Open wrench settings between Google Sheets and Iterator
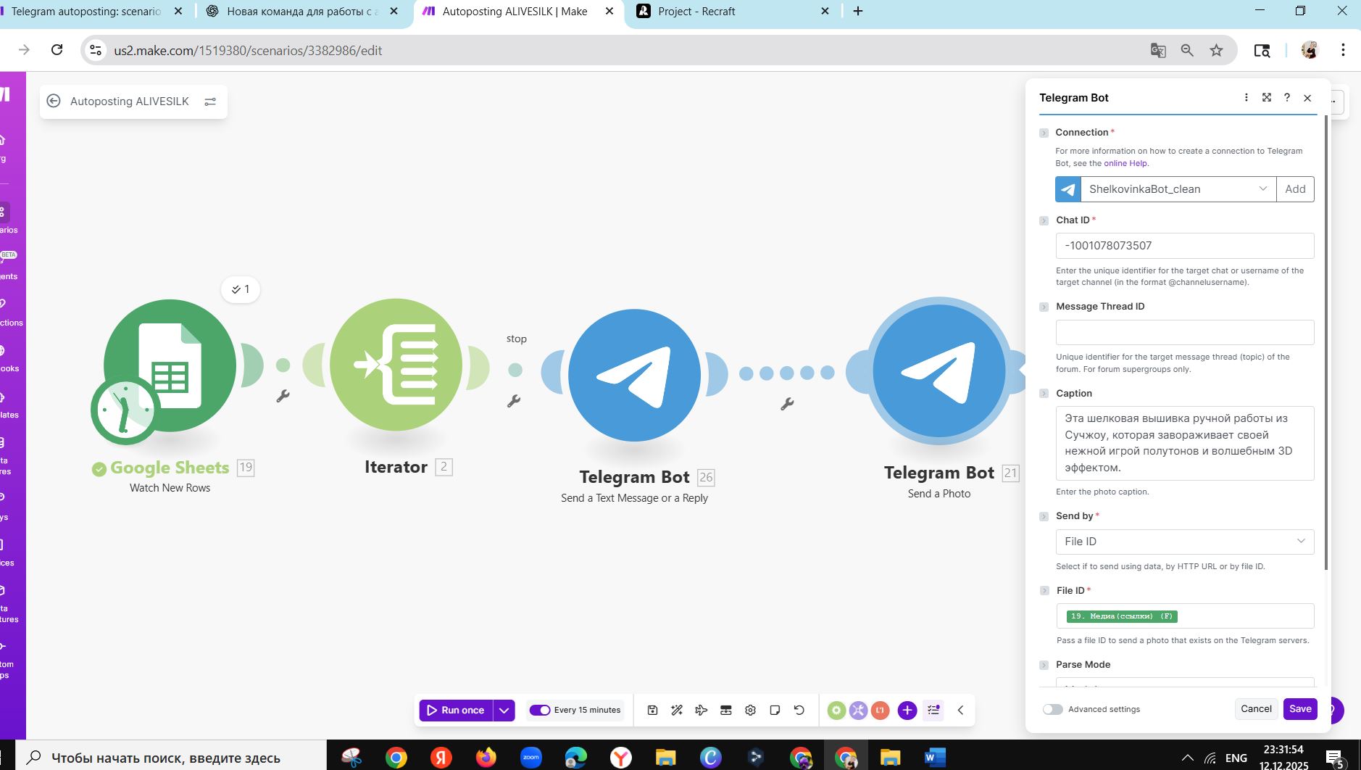Screen dimensions: 1361x770 coord(283,396)
